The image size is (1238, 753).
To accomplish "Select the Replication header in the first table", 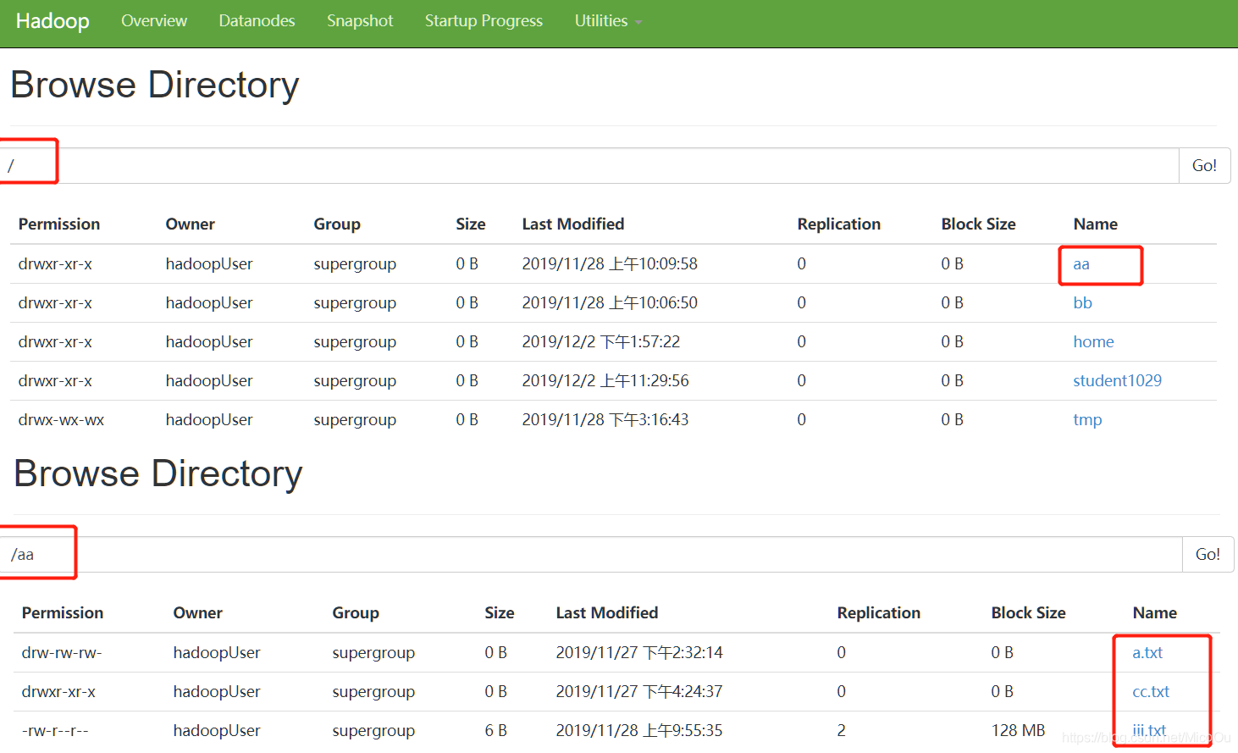I will pyautogui.click(x=839, y=224).
